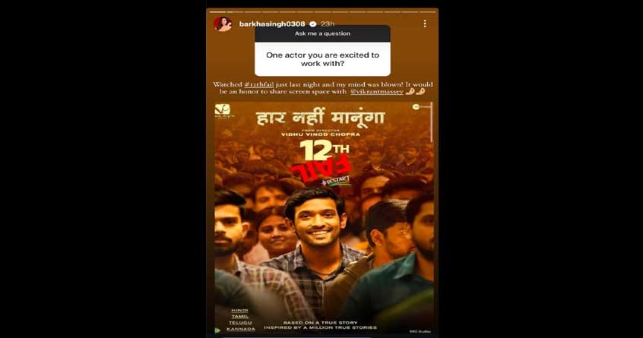The image size is (643, 338).
Task: Click the red FAIL stamp on poster
Action: pos(321,169)
